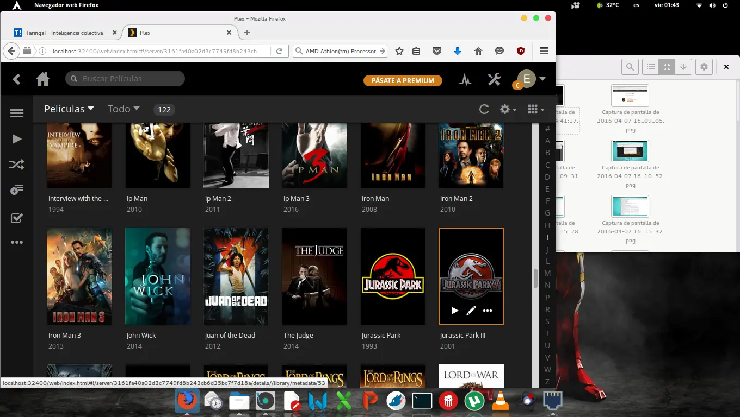Play all via sidebar play icon
Screen dimensions: 740x417
point(17,139)
